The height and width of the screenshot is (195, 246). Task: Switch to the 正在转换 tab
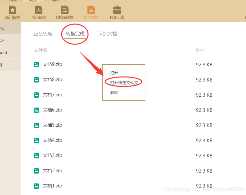click(x=43, y=34)
